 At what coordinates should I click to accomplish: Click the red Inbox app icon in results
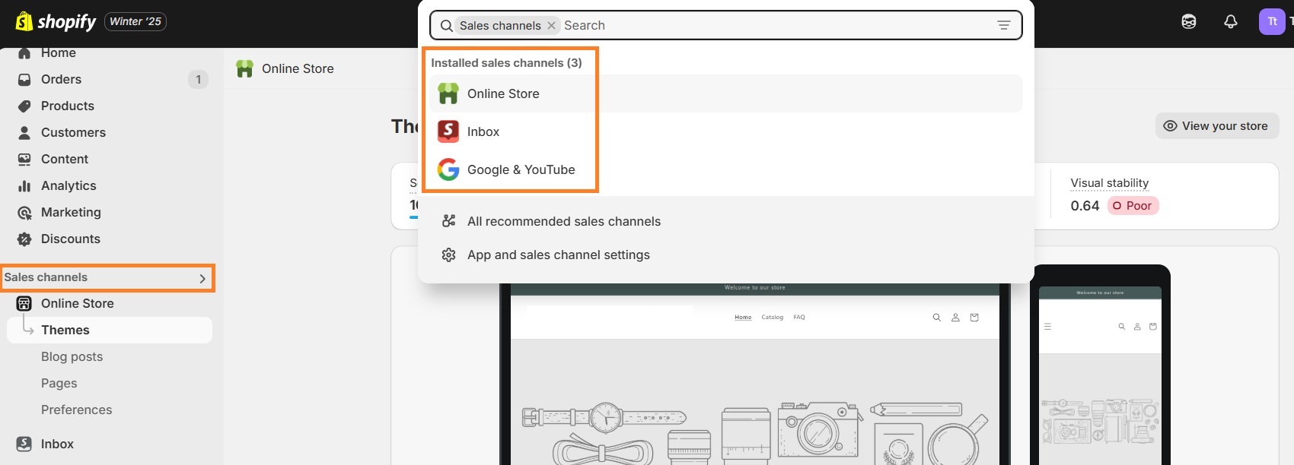point(448,131)
